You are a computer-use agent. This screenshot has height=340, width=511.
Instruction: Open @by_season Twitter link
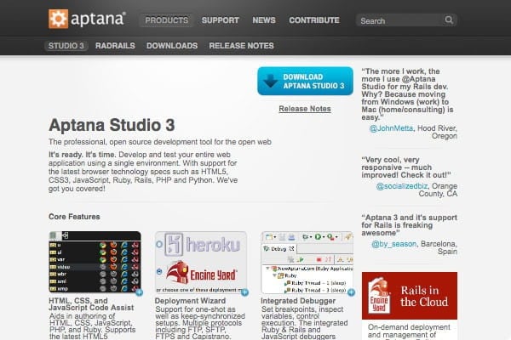coord(394,244)
